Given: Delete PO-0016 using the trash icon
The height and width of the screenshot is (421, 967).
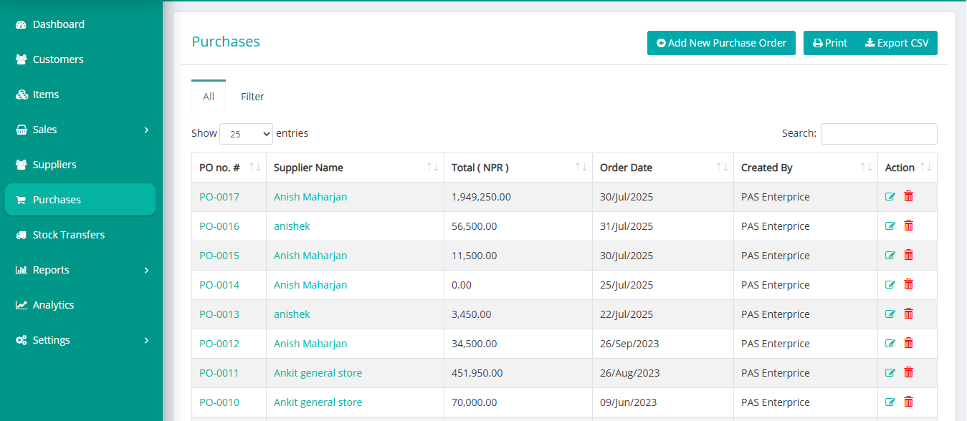Looking at the screenshot, I should tap(908, 225).
